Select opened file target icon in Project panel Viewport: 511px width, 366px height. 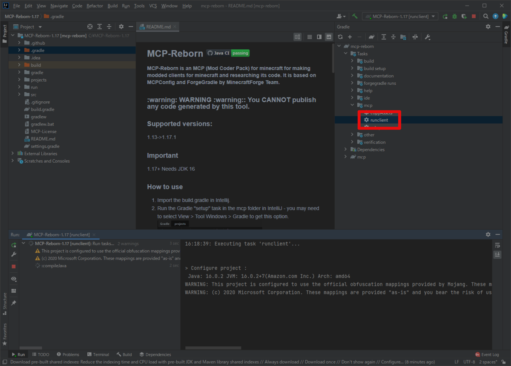click(90, 26)
